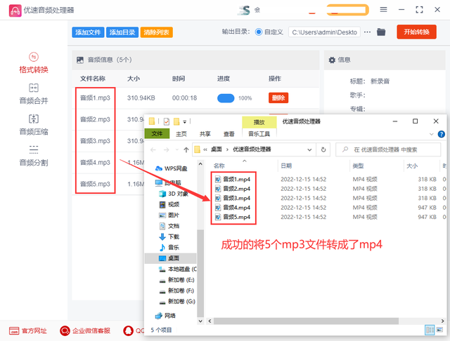
Task: Sort by 名称 column header
Action: [219, 166]
